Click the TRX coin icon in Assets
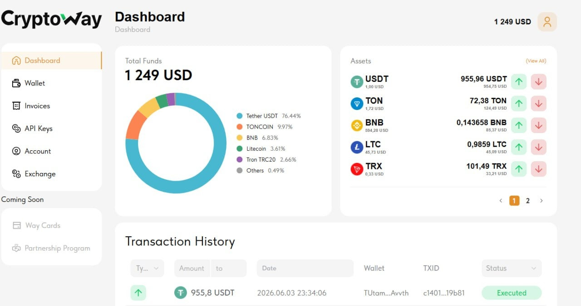The height and width of the screenshot is (306, 581). 357,169
